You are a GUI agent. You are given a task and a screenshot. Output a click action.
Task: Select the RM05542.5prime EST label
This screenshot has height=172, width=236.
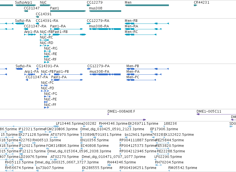click(x=183, y=168)
